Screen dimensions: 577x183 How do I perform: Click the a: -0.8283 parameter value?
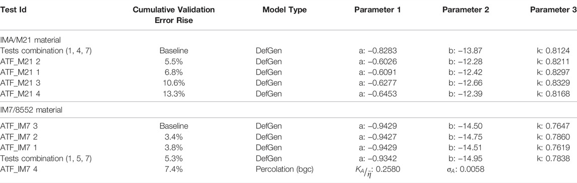click(x=377, y=51)
